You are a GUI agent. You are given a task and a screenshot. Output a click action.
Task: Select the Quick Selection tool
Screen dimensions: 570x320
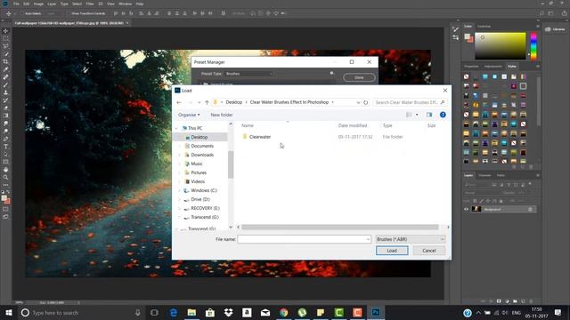click(5, 53)
